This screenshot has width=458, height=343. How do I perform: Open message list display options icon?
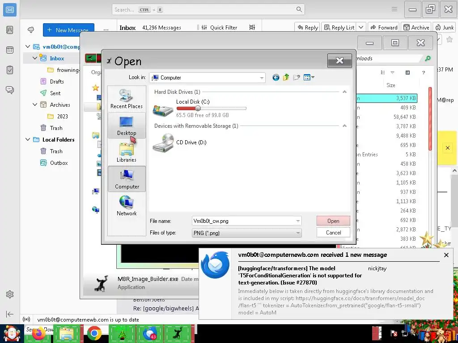coord(252,27)
